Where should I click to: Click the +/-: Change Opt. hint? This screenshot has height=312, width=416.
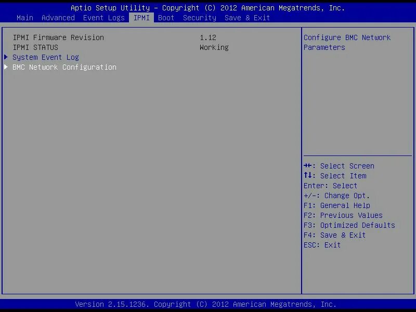pos(336,196)
